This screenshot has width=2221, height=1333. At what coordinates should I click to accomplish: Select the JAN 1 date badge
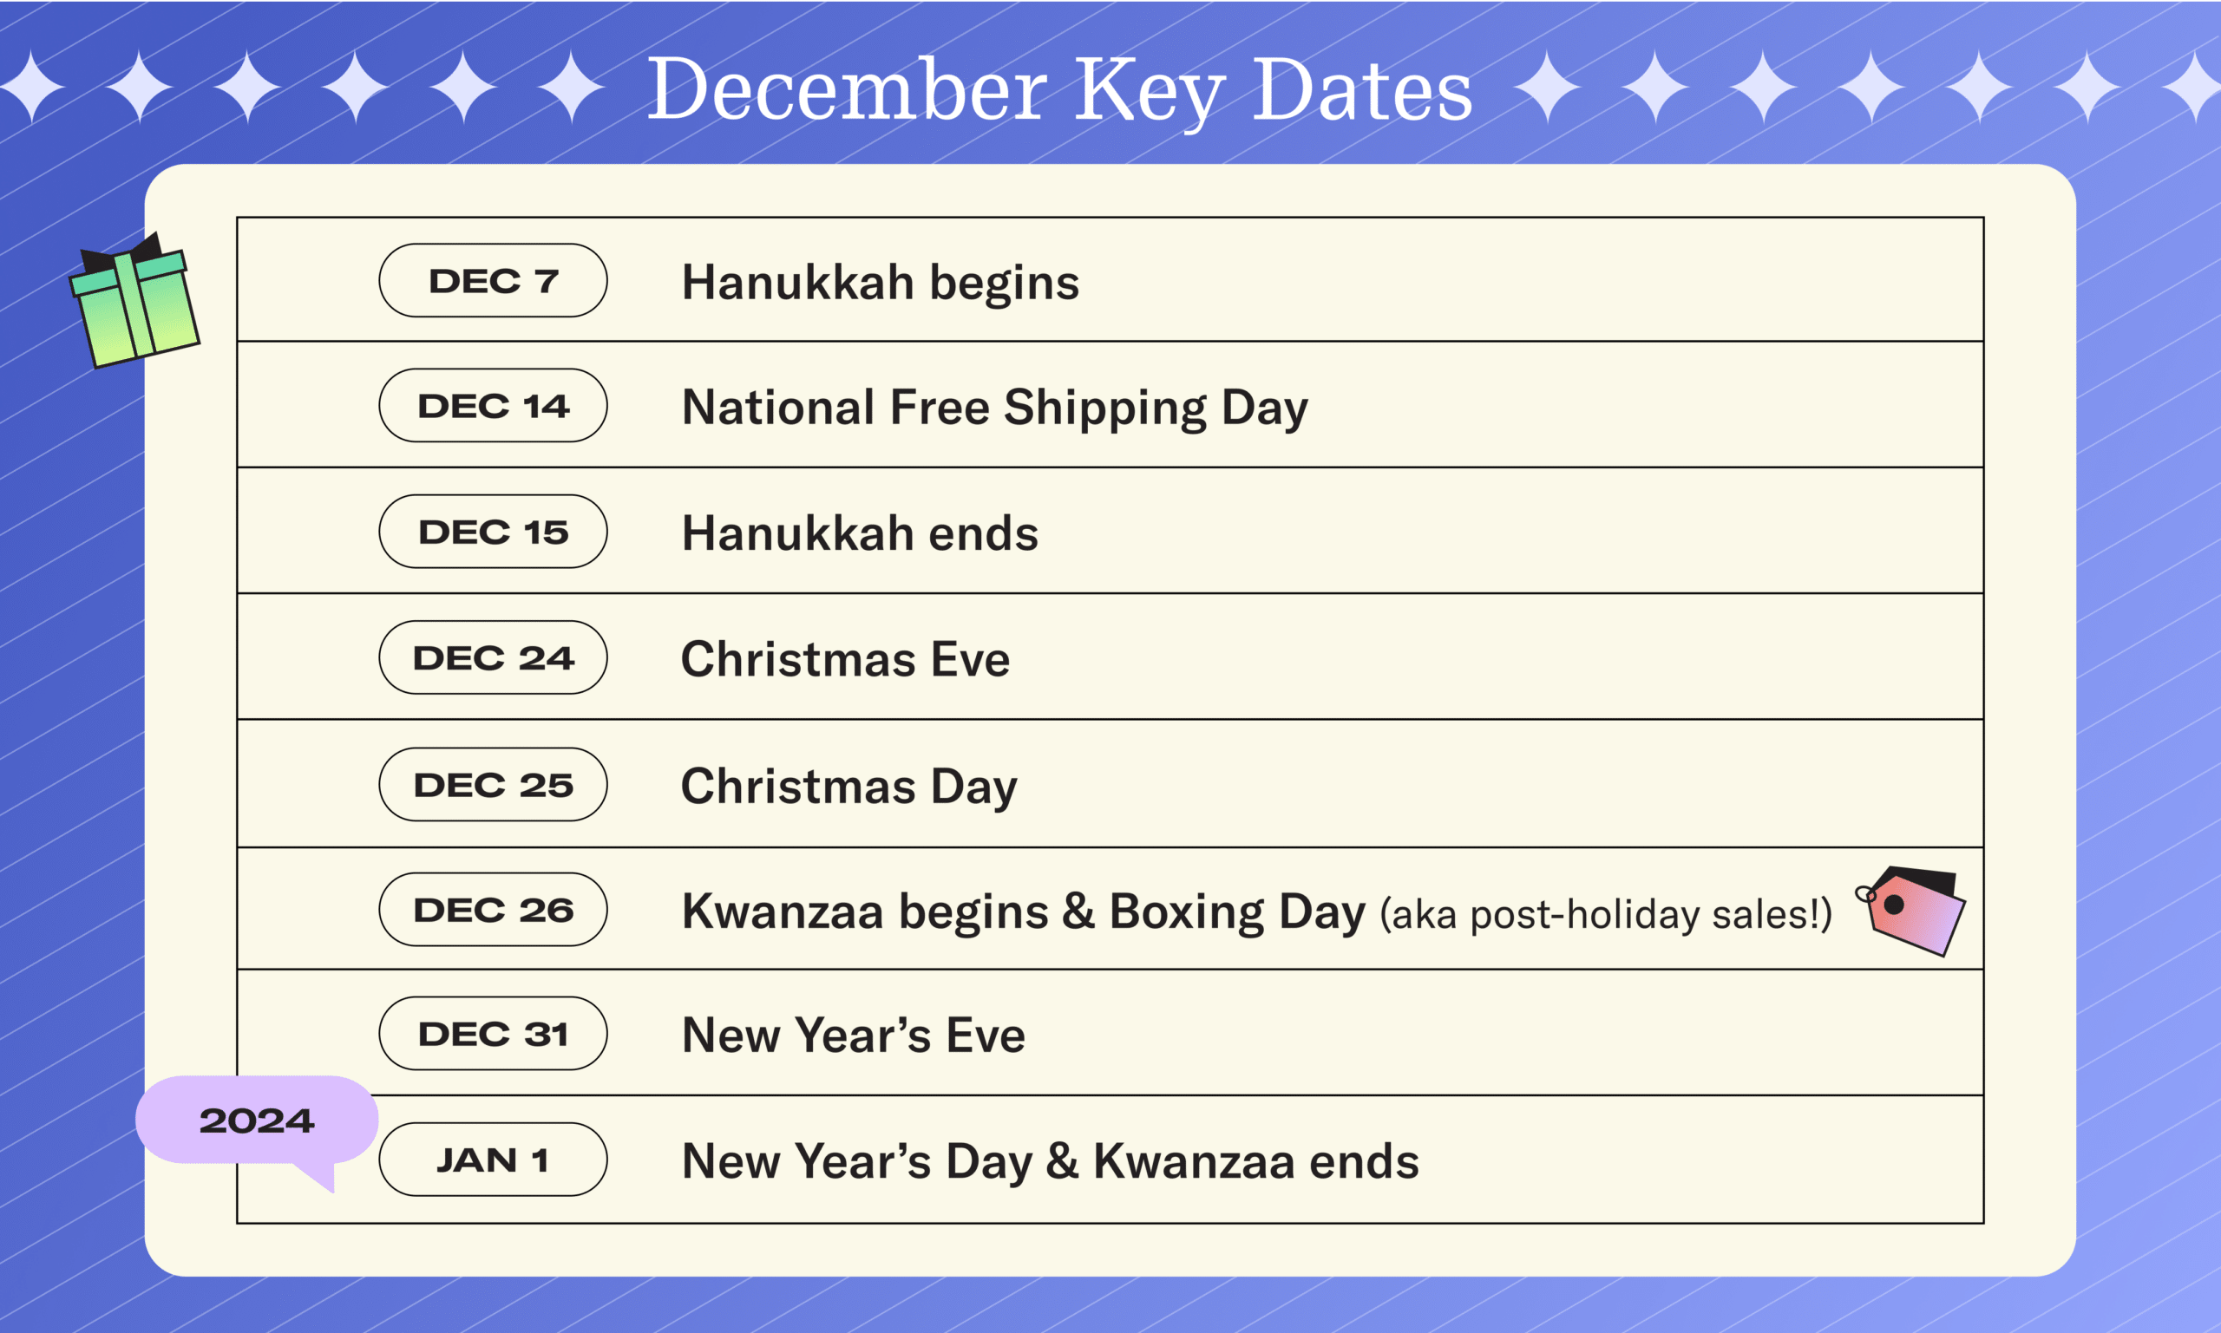pyautogui.click(x=494, y=1159)
